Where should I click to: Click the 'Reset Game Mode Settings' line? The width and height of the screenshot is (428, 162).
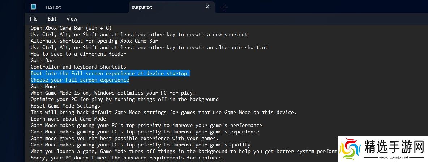point(65,106)
